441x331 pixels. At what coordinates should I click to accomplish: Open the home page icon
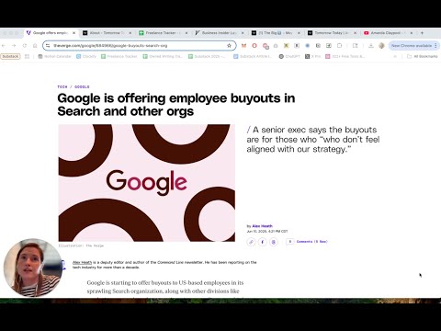35,46
